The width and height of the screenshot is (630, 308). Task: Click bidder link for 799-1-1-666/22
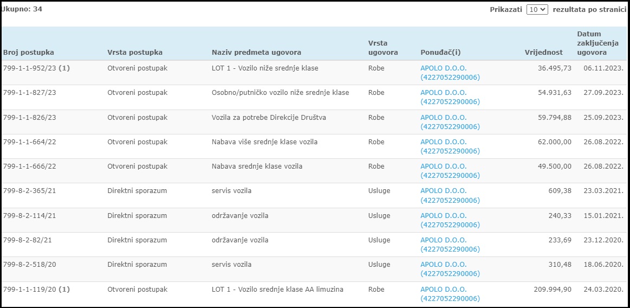point(450,171)
